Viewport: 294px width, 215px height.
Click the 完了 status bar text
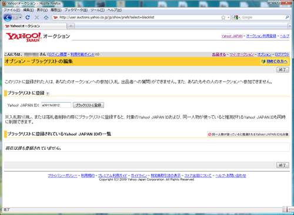click(6, 210)
